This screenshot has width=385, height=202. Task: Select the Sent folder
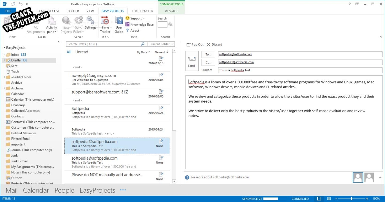pyautogui.click(x=14, y=66)
